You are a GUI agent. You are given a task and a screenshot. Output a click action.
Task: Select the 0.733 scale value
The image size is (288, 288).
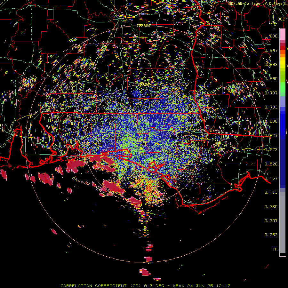[271, 107]
